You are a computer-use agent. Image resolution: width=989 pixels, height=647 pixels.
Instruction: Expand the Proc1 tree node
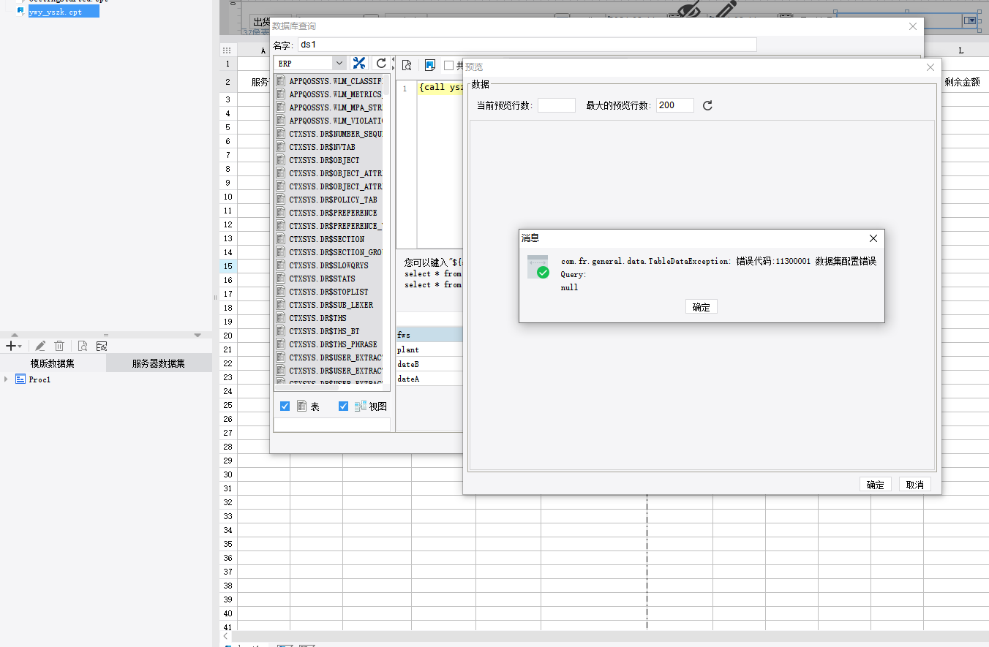point(7,379)
